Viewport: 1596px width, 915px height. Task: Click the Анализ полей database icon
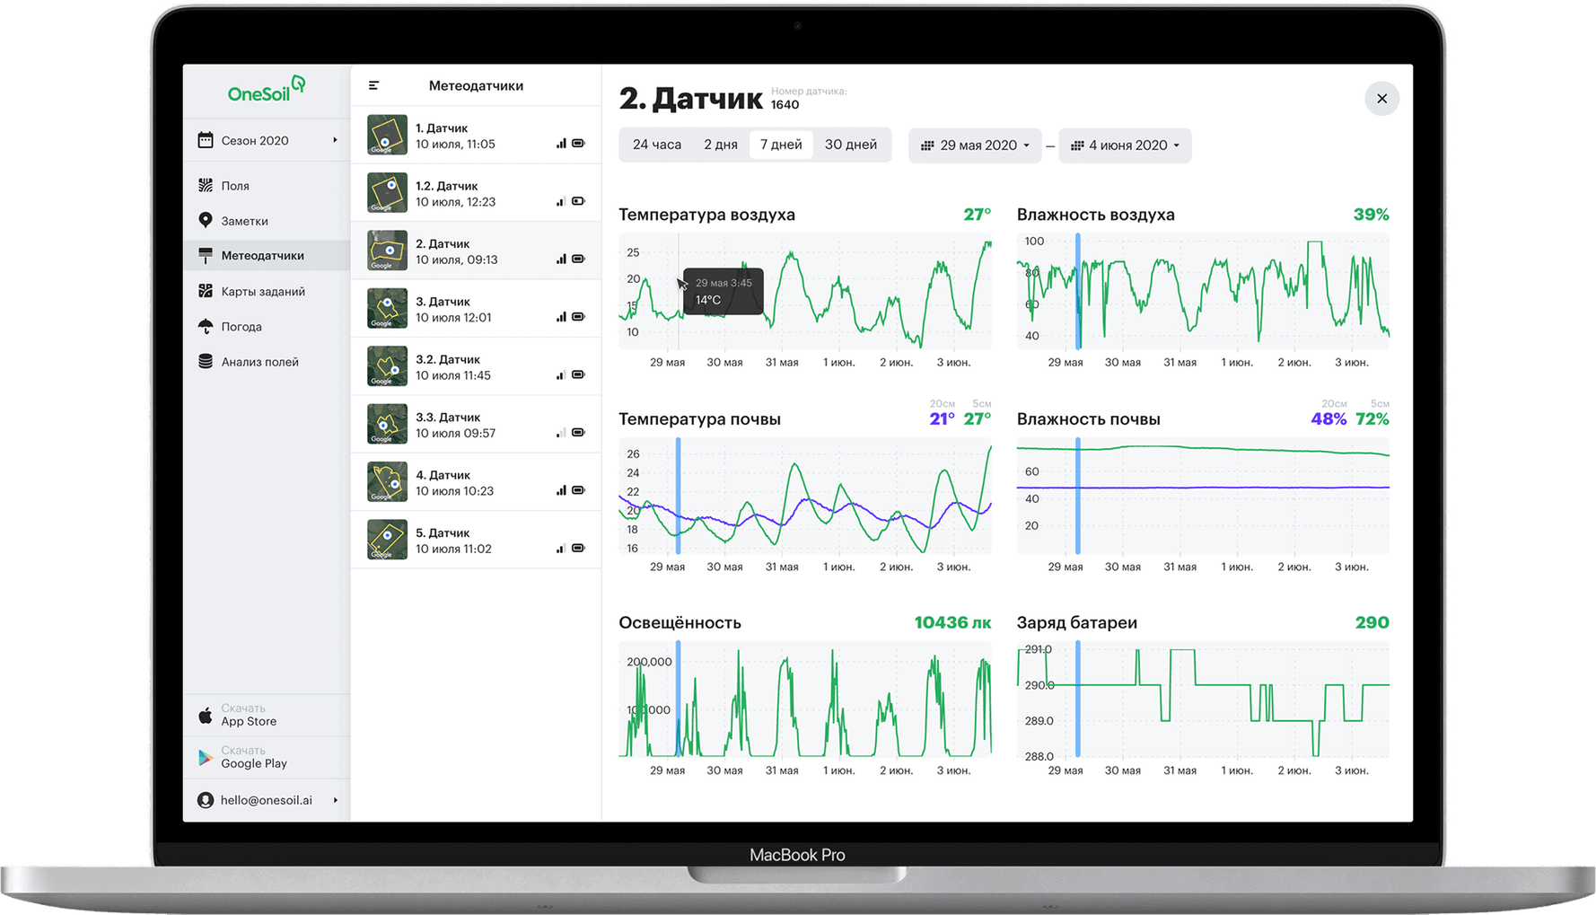(x=206, y=361)
